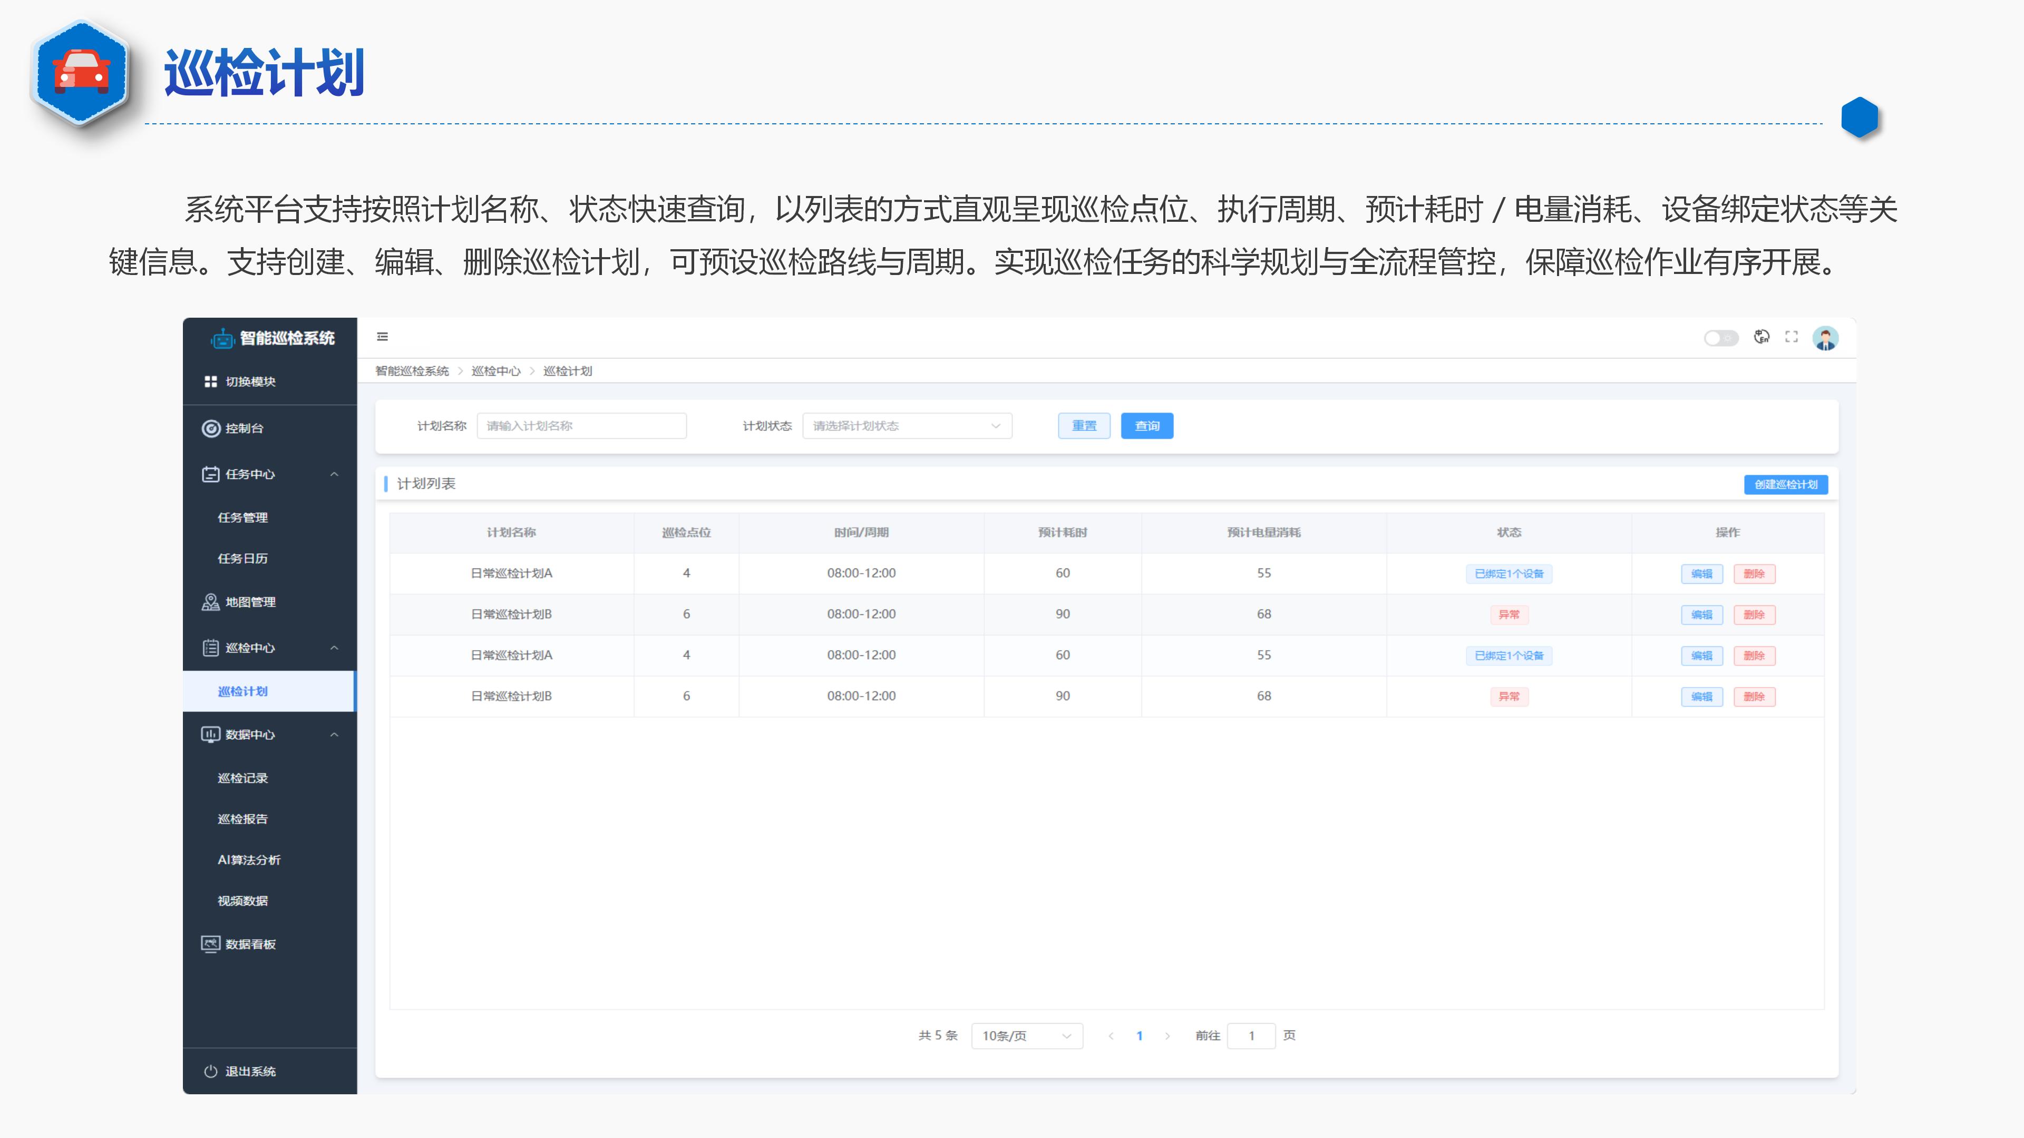Screen dimensions: 2024x1138
Task: Select page 1 in pagination
Action: point(1139,1036)
